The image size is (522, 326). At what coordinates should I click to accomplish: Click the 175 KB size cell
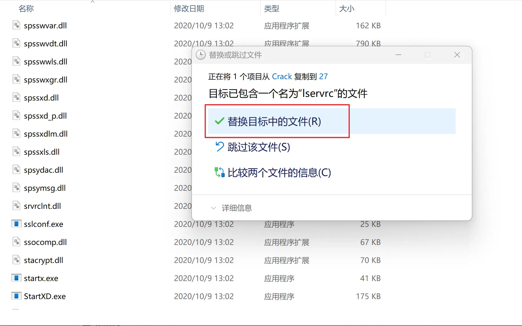click(x=368, y=296)
